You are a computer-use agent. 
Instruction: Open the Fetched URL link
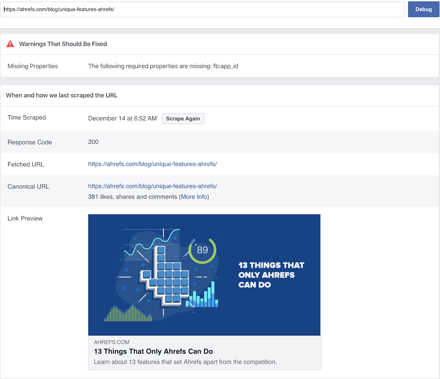pos(152,164)
